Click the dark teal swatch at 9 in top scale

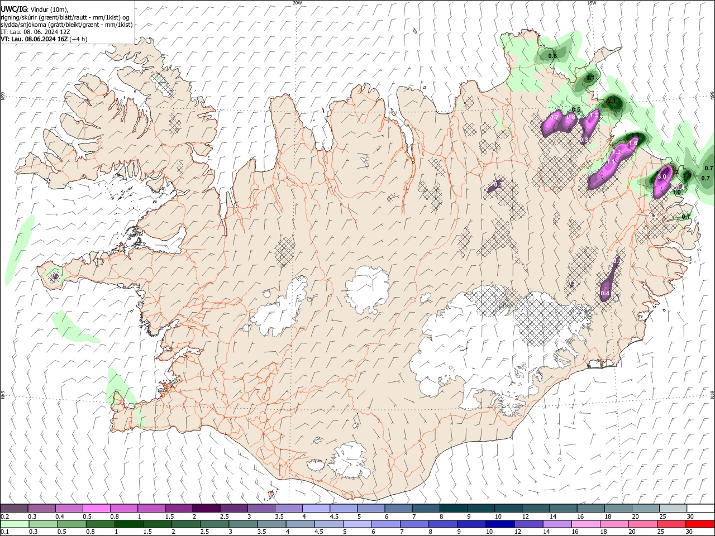[480, 508]
